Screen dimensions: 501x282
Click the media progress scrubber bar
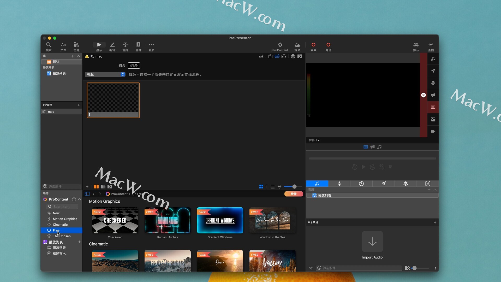372,158
